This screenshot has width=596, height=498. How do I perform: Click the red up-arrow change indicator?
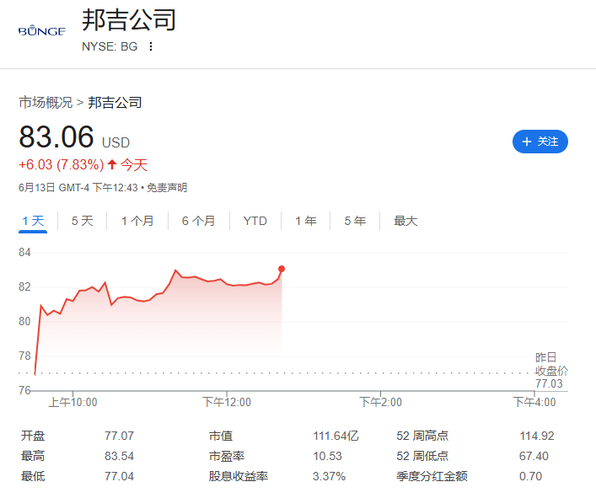(112, 164)
